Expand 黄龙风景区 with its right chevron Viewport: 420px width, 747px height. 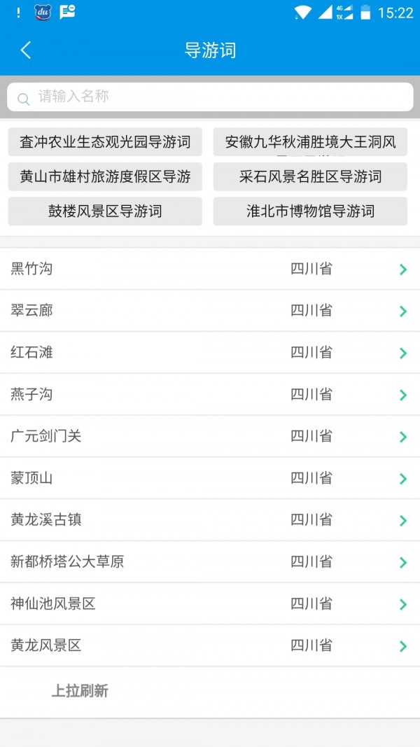[x=404, y=646]
